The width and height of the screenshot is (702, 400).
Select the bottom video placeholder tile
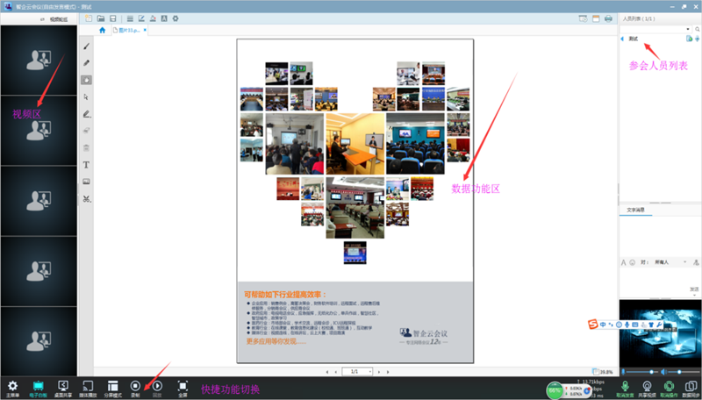click(39, 341)
